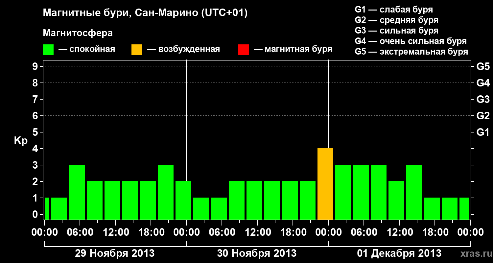Click the 'G2 — средняя буря' legend line
Image resolution: width=493 pixels, height=263 pixels.
click(396, 20)
